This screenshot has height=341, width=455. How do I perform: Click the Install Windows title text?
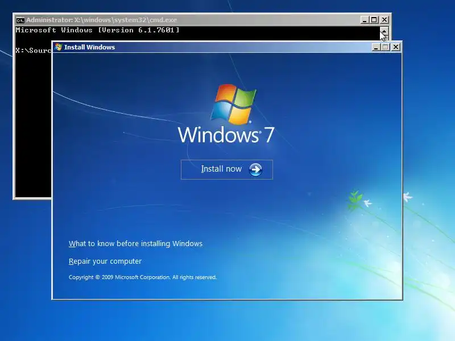pos(90,47)
